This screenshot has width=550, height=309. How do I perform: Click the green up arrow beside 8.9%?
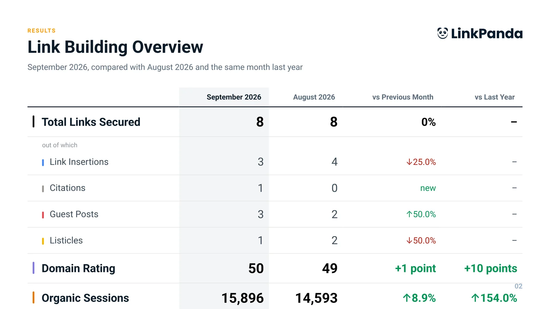click(x=407, y=298)
